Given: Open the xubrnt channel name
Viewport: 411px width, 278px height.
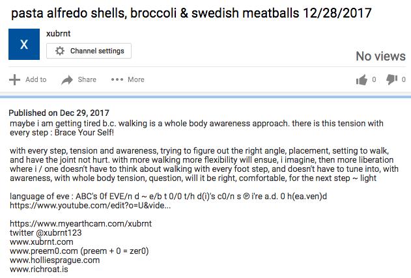Looking at the screenshot, I should coord(59,34).
